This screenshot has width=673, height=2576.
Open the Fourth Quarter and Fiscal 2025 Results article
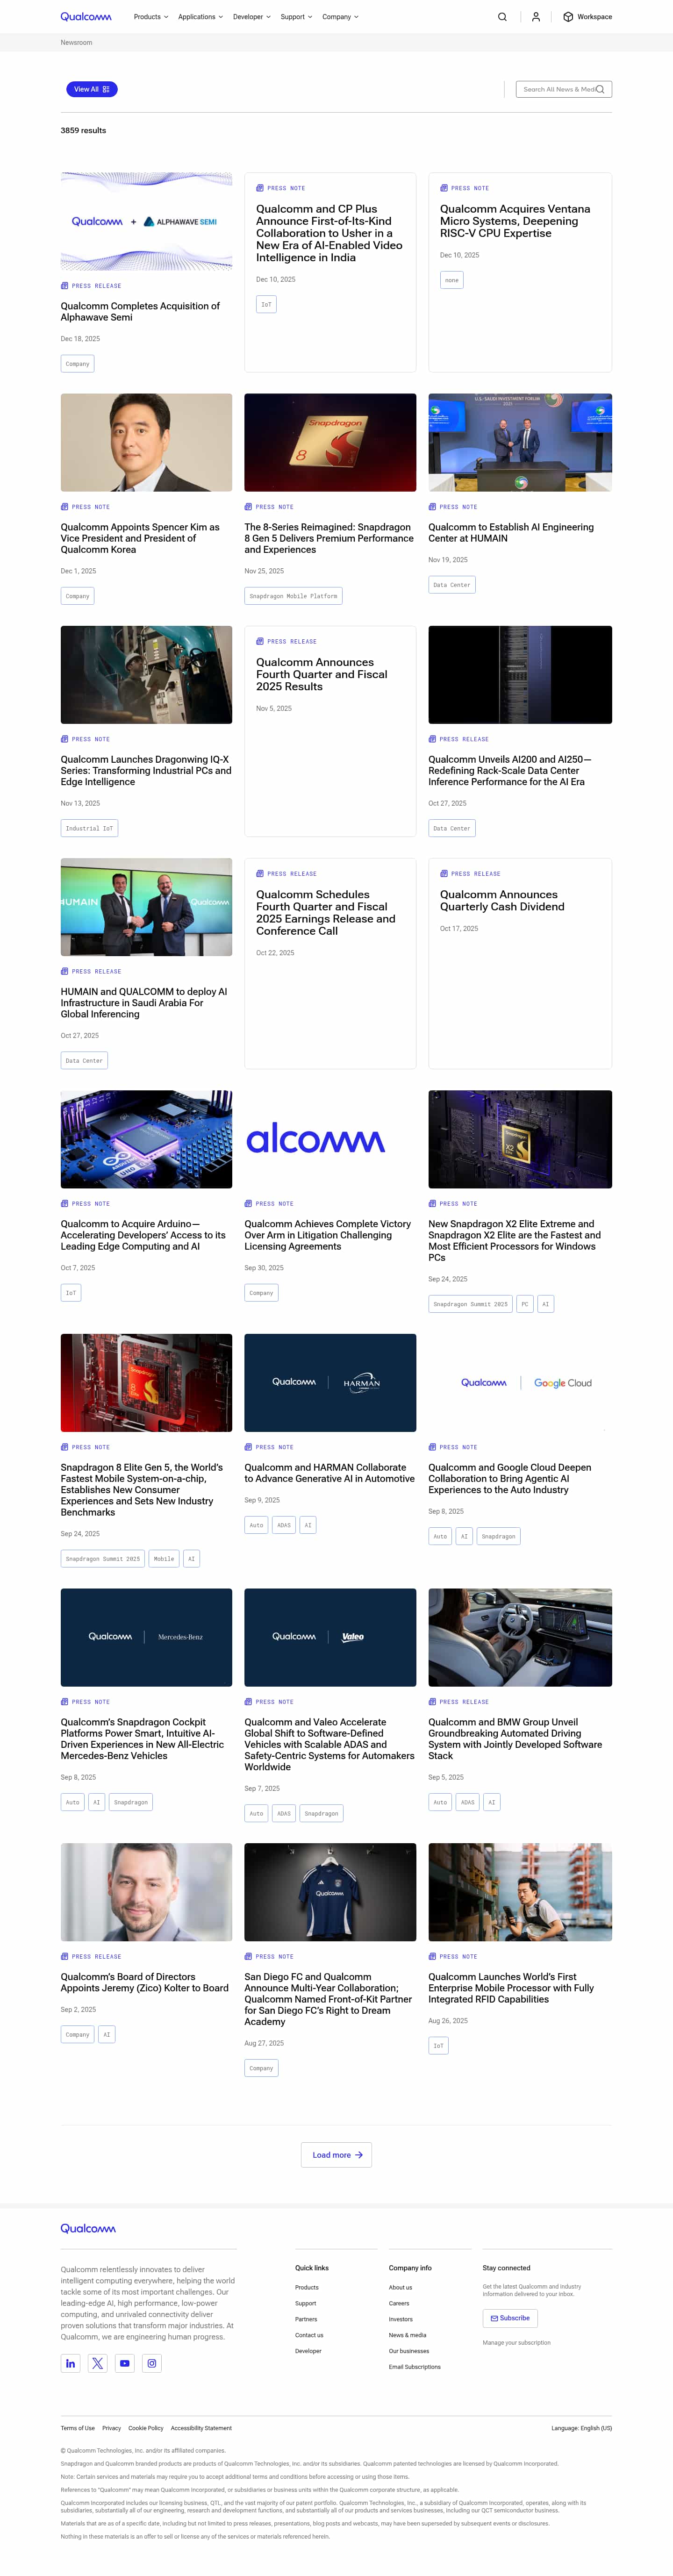[322, 674]
